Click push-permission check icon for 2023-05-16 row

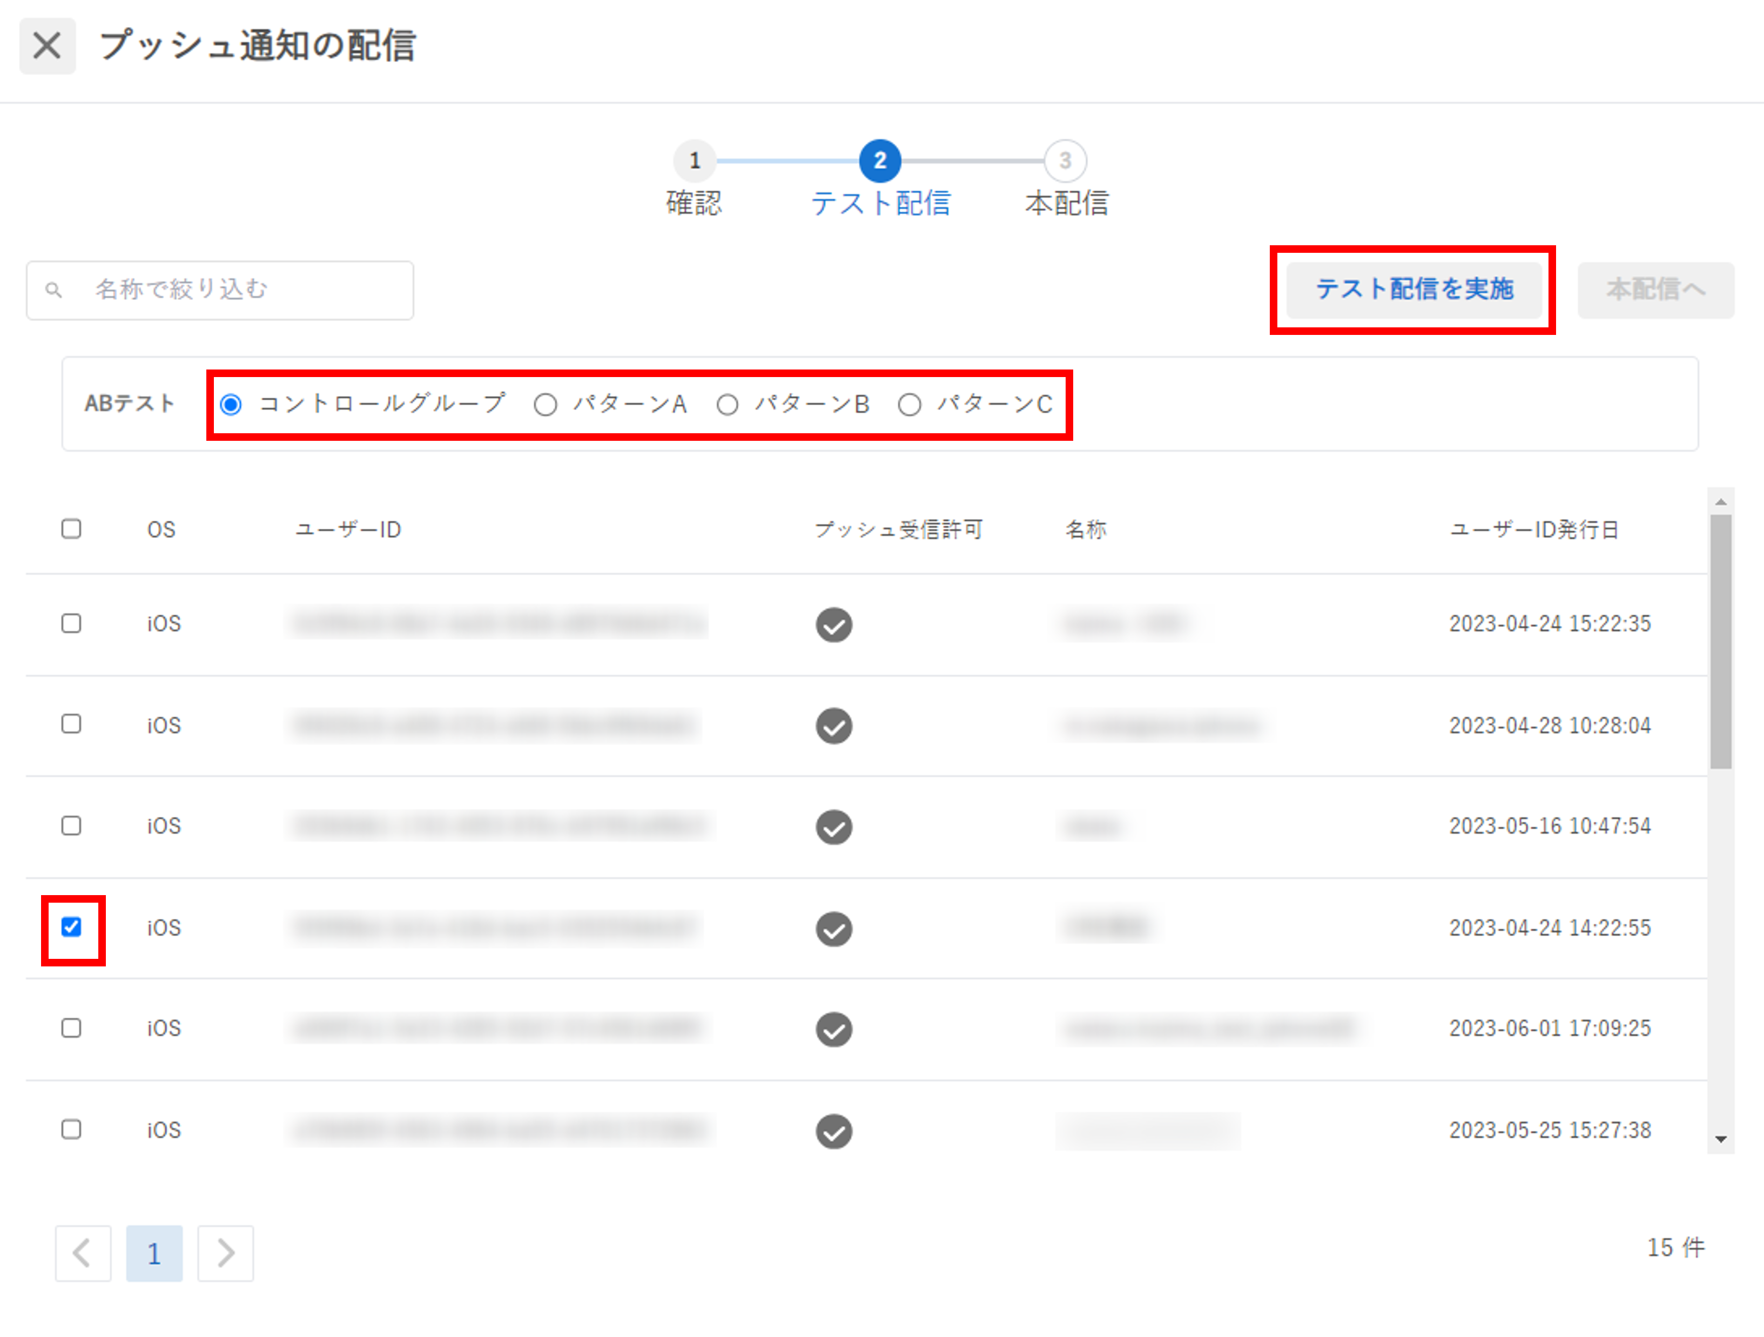click(833, 827)
